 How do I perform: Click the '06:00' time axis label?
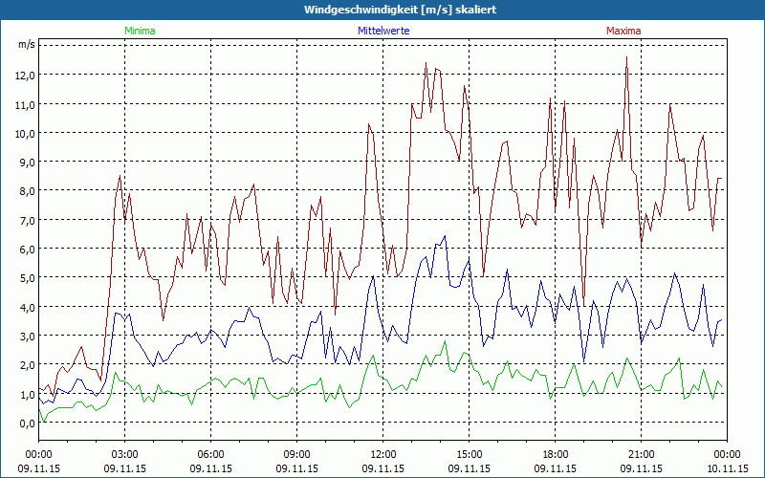210,455
